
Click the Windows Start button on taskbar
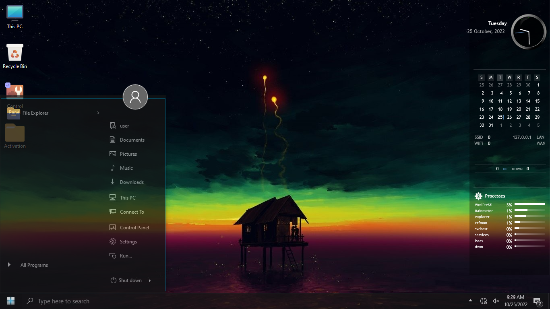click(11, 301)
